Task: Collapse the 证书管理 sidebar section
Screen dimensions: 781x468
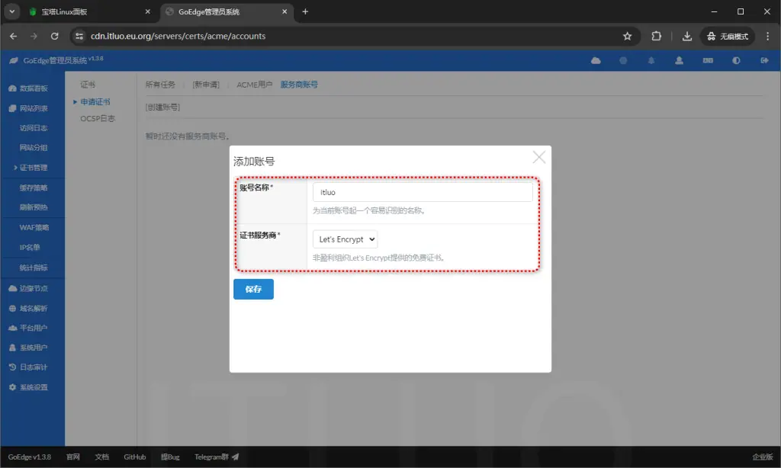Action: point(29,168)
